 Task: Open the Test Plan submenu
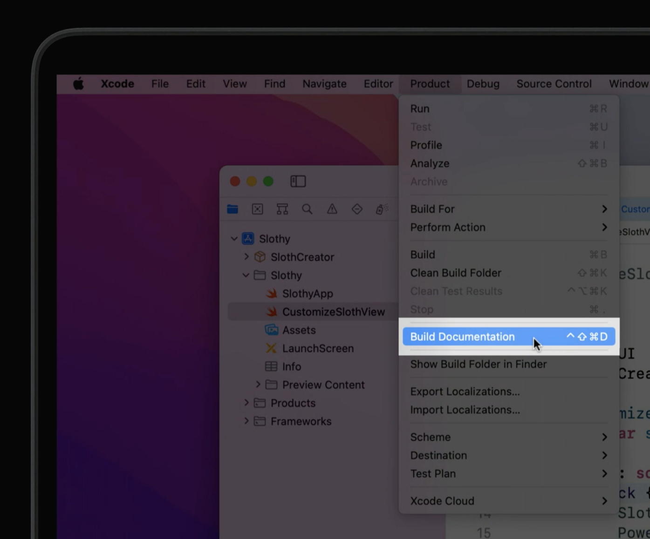click(x=509, y=473)
